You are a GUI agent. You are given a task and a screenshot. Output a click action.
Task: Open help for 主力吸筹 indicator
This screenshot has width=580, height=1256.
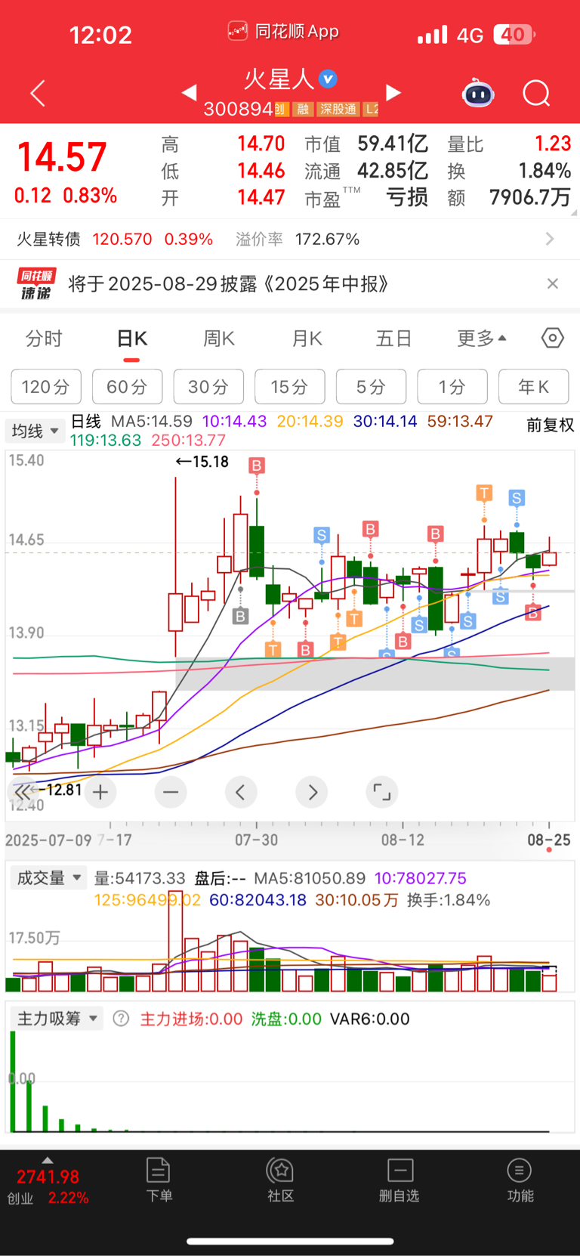(121, 1019)
